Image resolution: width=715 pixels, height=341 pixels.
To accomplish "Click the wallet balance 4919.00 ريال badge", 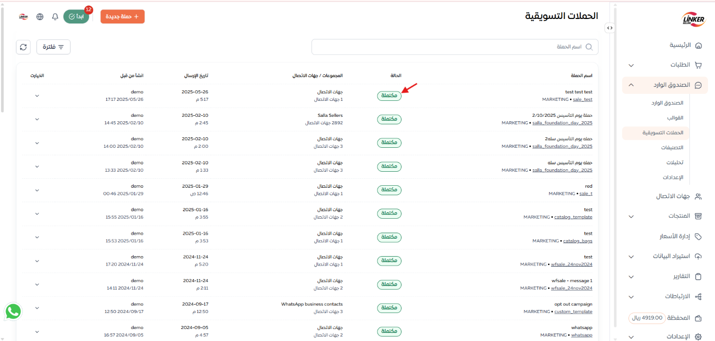I will pyautogui.click(x=647, y=318).
